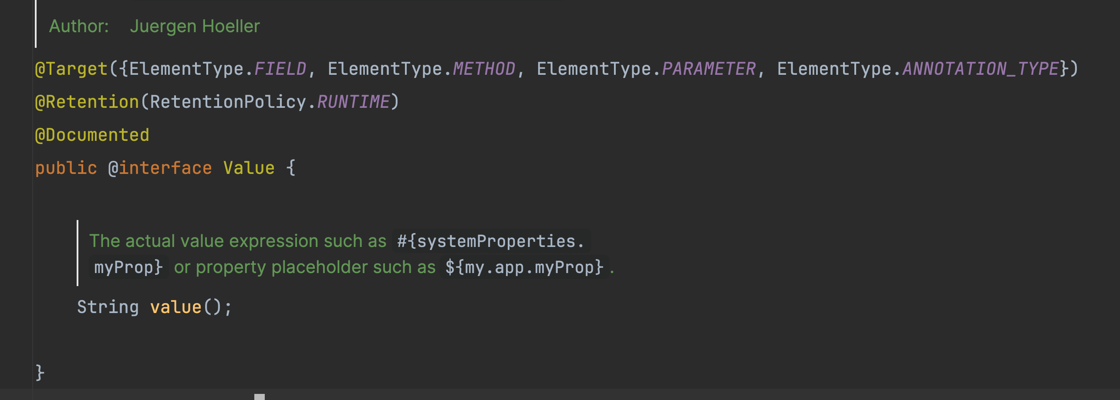This screenshot has height=400, width=1120.
Task: Click the @Documented annotation
Action: (92, 135)
